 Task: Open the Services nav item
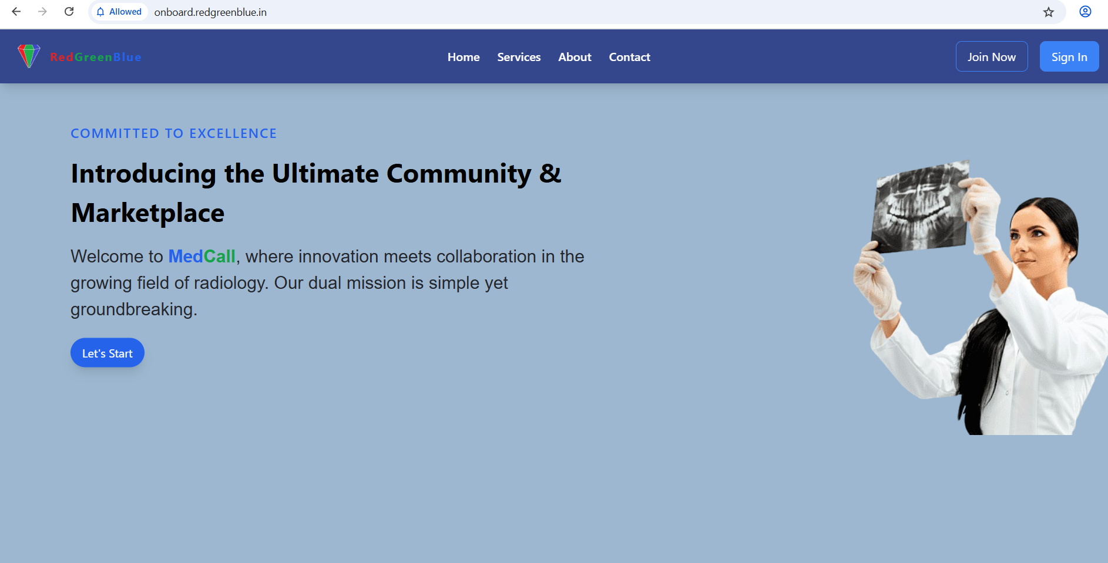(x=518, y=57)
